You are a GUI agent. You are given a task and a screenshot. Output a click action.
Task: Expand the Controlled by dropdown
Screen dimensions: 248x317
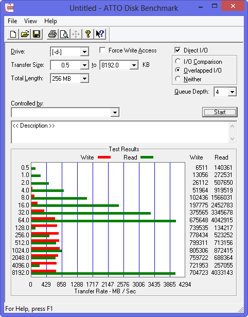click(115, 112)
